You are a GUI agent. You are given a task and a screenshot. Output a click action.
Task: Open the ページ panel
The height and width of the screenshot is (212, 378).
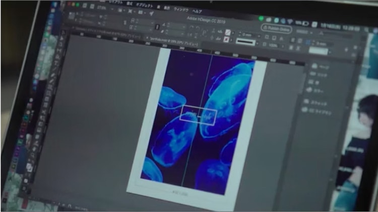[321, 67]
